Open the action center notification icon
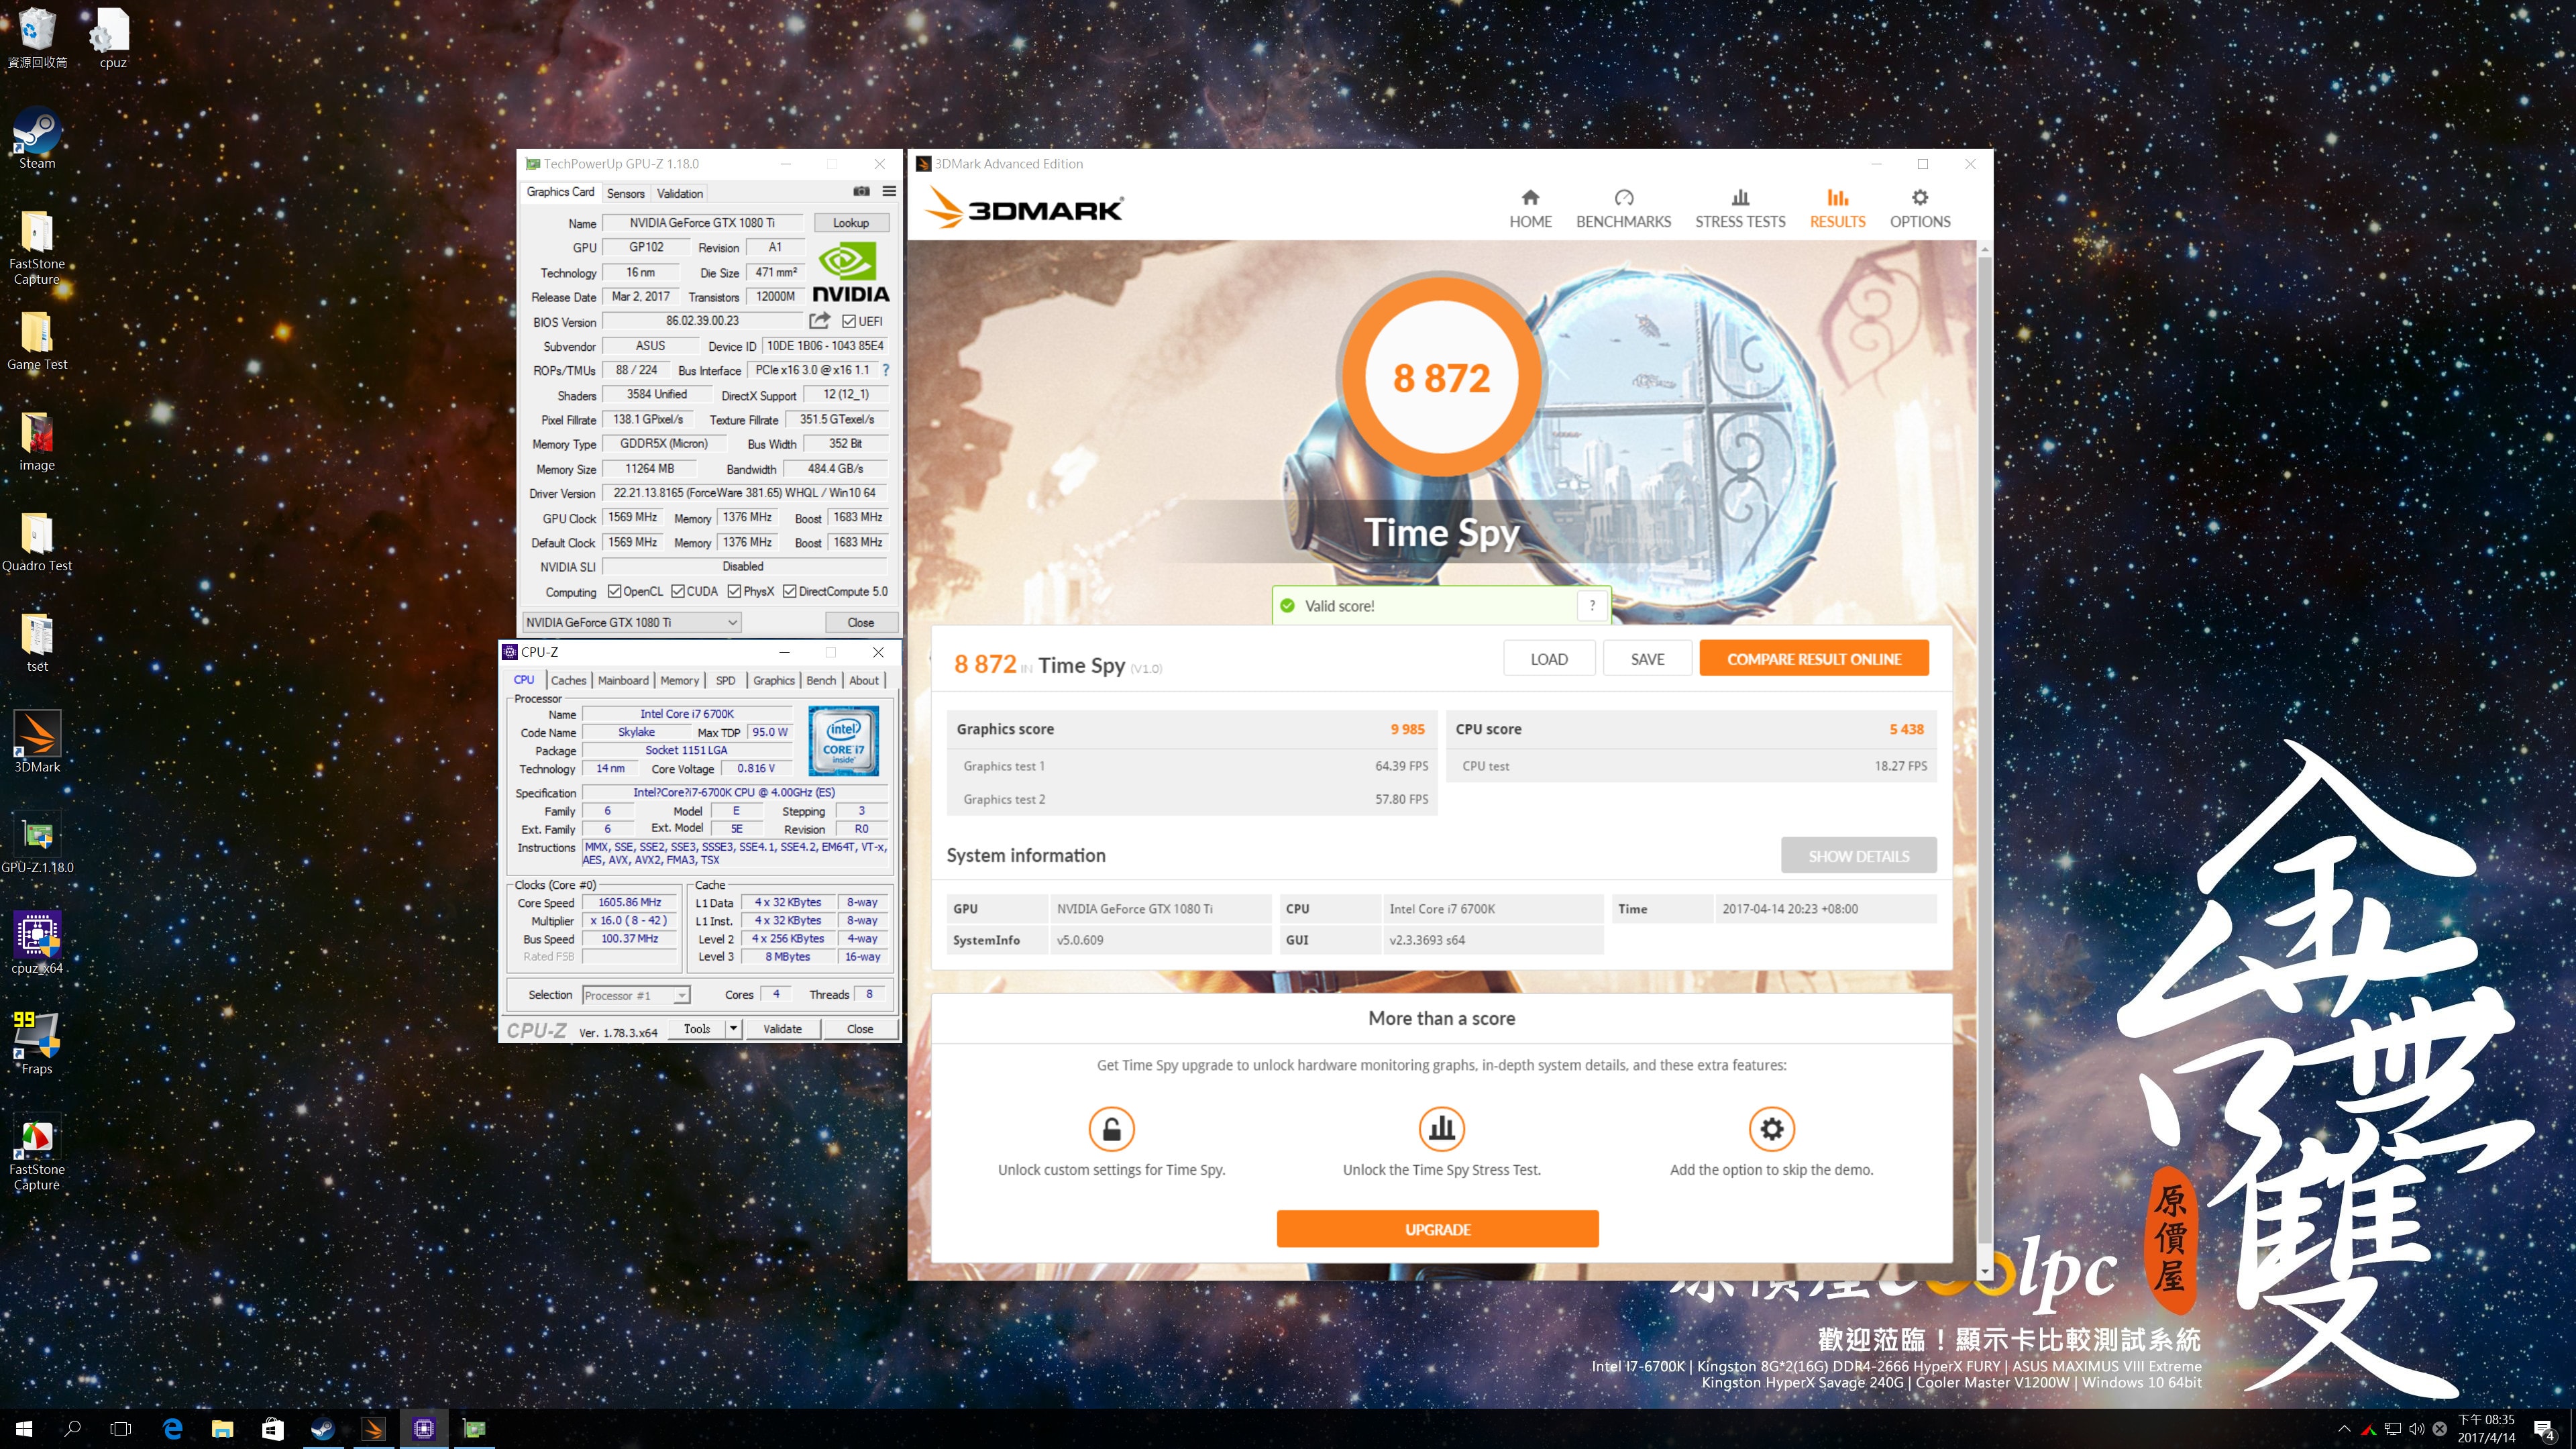Image resolution: width=2576 pixels, height=1449 pixels. (2545, 1429)
